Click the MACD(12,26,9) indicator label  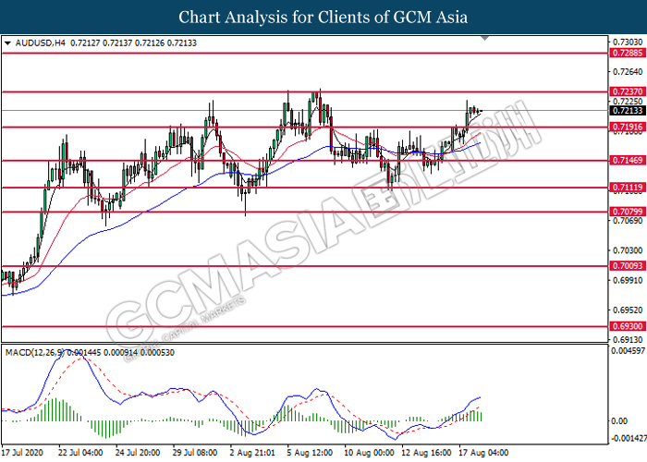[x=34, y=353]
